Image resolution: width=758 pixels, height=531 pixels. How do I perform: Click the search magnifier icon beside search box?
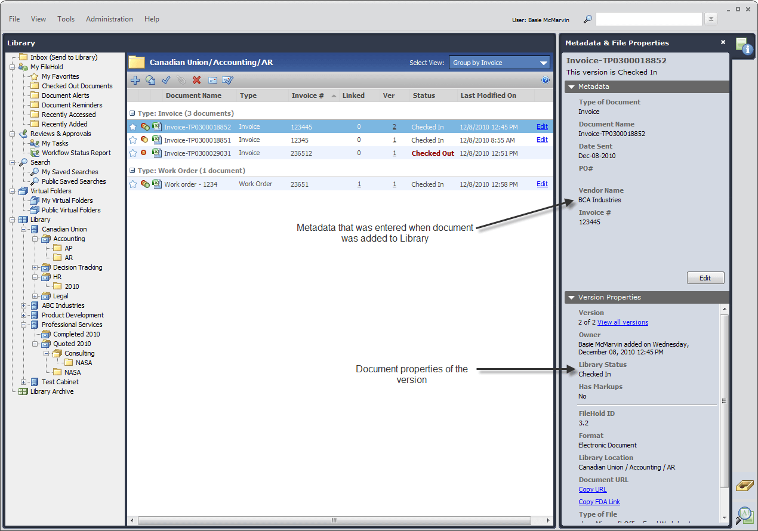(x=588, y=19)
